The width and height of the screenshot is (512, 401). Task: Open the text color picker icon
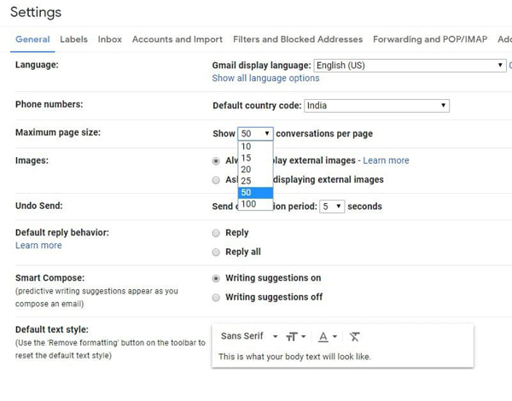(x=327, y=337)
